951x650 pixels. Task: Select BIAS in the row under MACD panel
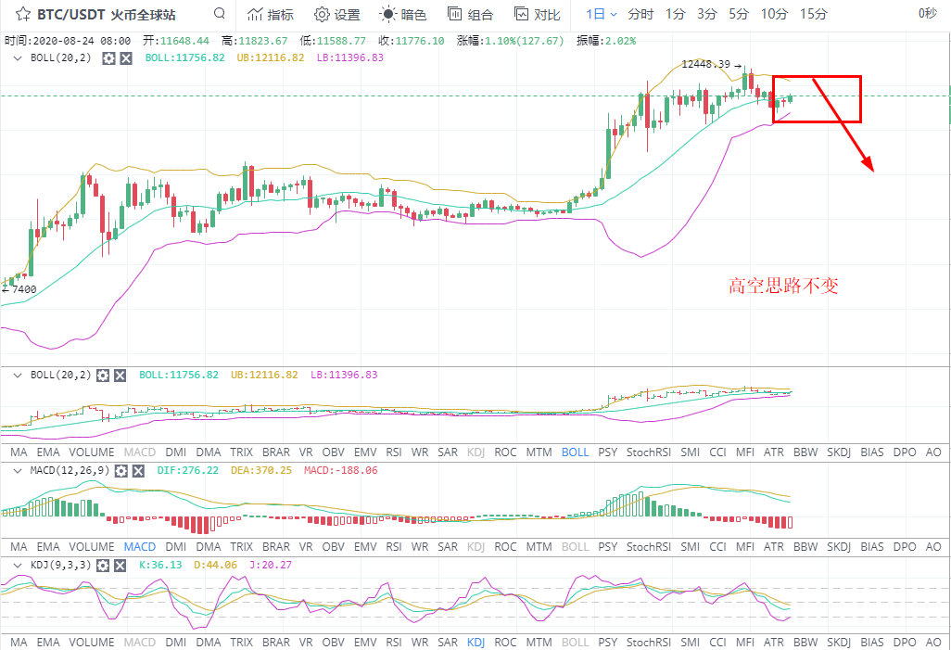click(x=872, y=547)
